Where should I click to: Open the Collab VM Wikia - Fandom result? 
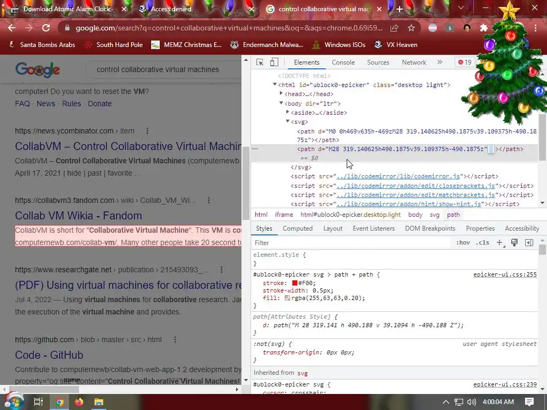coord(78,216)
